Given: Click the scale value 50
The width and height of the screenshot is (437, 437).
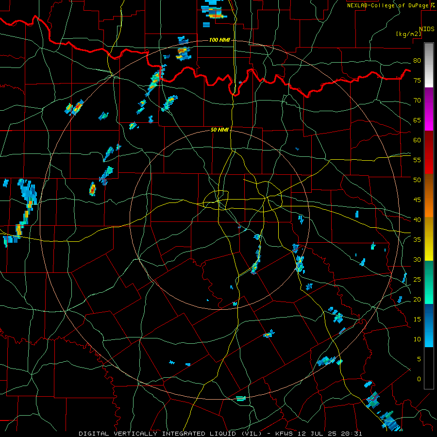Looking at the screenshot, I should [x=417, y=180].
